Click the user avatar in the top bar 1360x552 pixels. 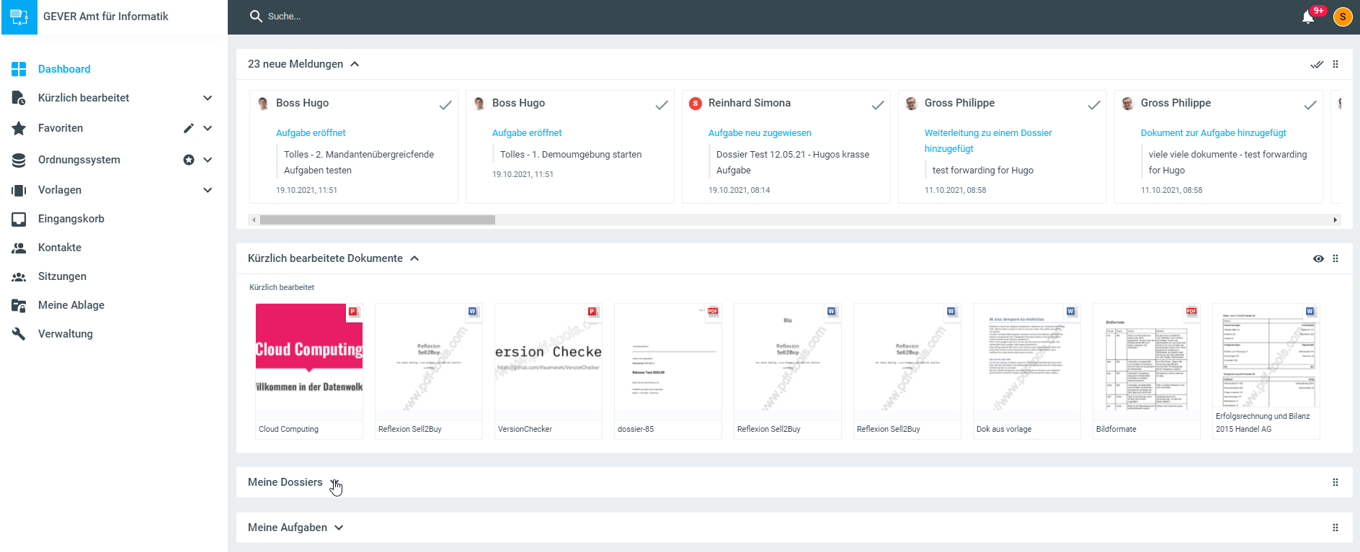coord(1342,17)
